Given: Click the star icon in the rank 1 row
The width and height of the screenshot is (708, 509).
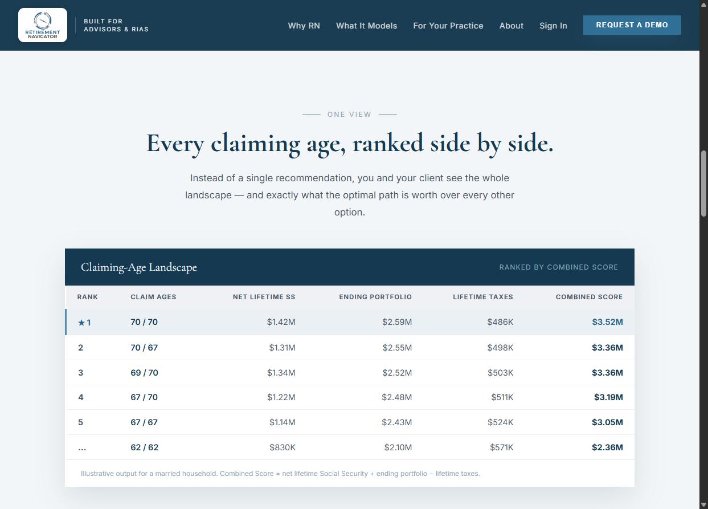Looking at the screenshot, I should pyautogui.click(x=81, y=323).
